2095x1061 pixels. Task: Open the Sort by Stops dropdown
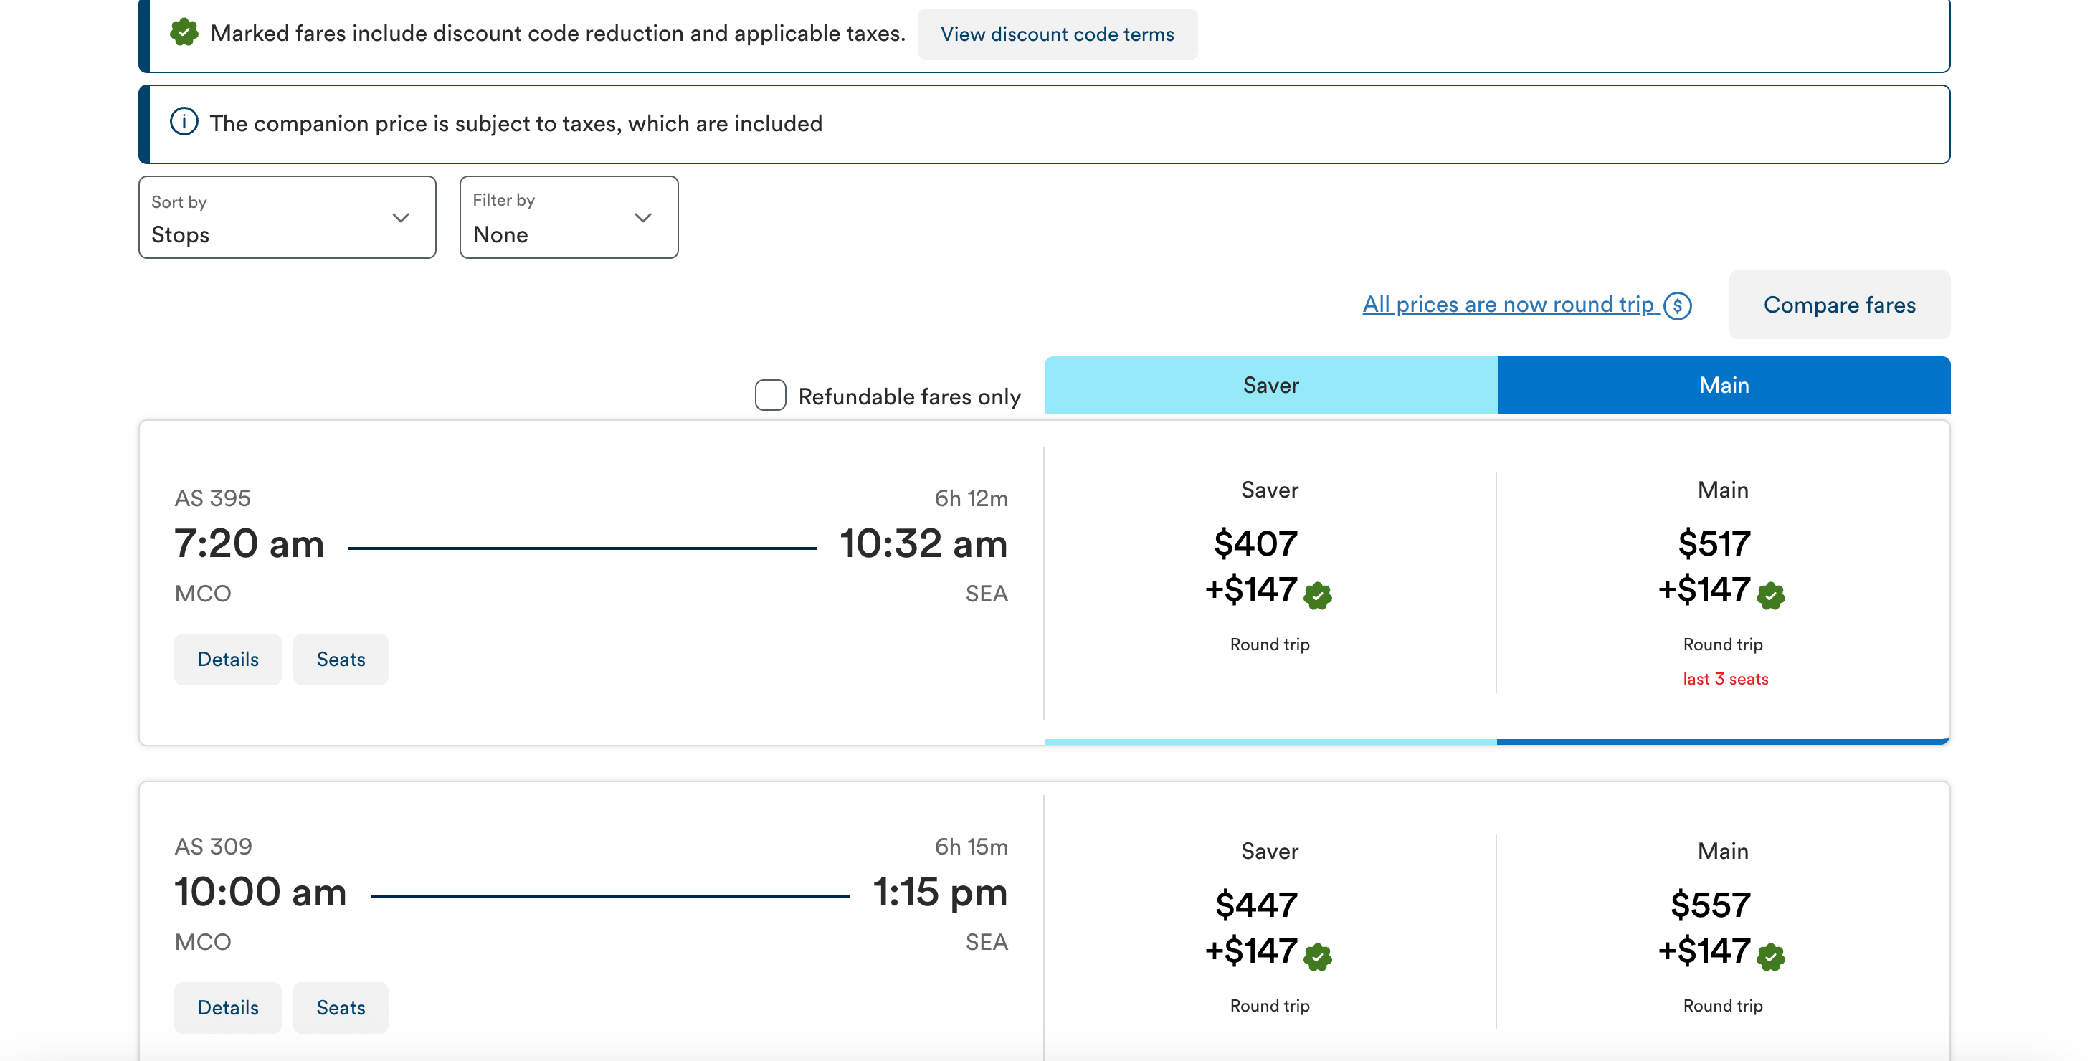tap(286, 217)
